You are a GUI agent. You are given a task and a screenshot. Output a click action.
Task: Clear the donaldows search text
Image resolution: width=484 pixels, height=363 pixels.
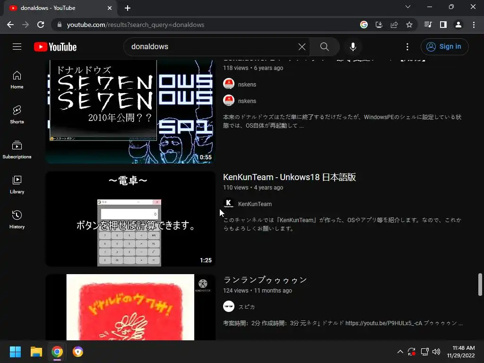pos(302,47)
